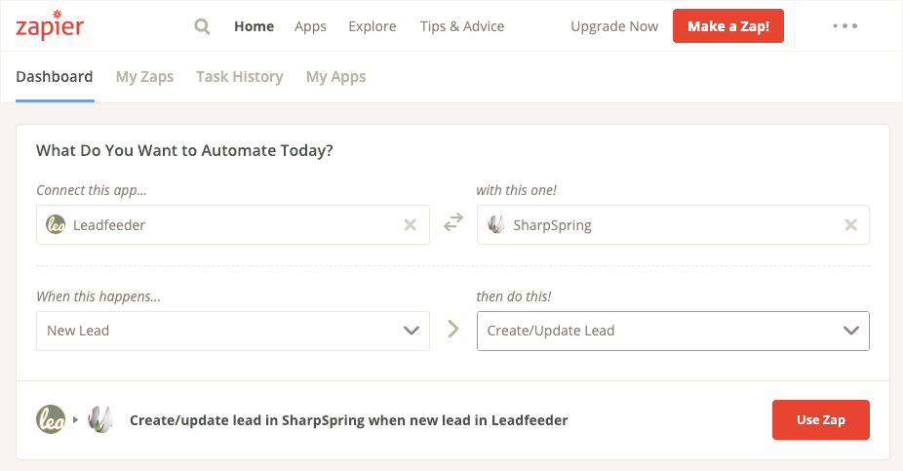Screen dimensions: 903x471
Task: Open the Apps nav item
Action: (x=310, y=26)
